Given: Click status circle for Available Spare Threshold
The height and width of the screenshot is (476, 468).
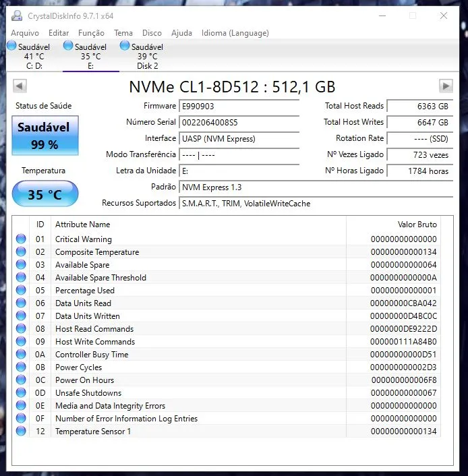Looking at the screenshot, I should 21,277.
